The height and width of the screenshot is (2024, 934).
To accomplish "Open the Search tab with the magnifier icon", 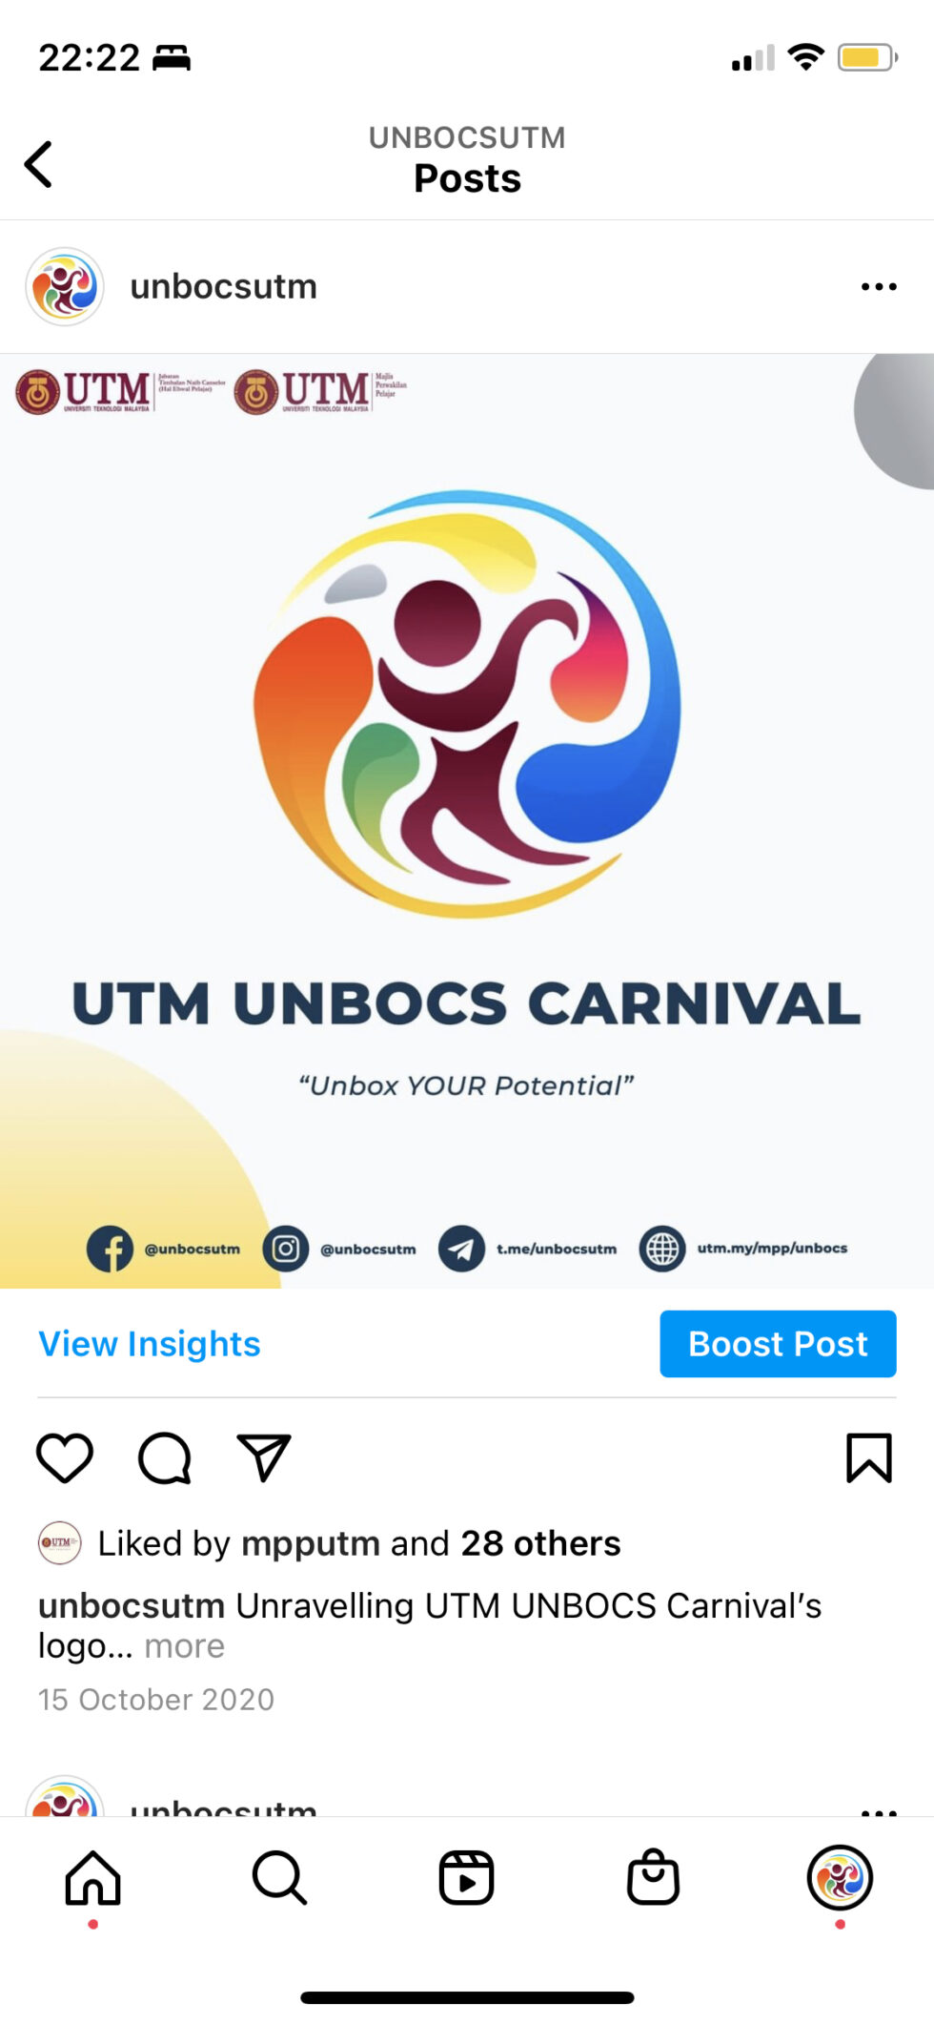I will (279, 1878).
